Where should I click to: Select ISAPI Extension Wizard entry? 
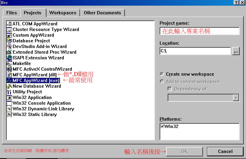[x=38, y=58]
